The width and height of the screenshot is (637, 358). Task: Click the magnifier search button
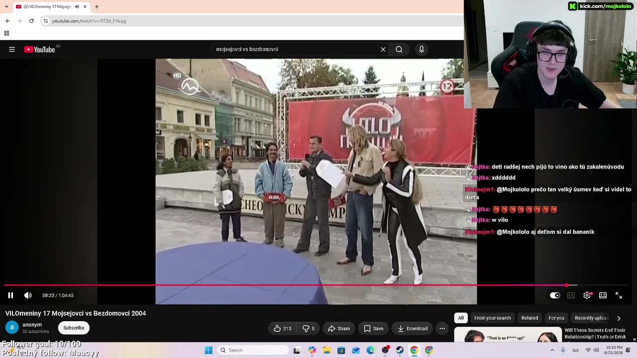[399, 49]
